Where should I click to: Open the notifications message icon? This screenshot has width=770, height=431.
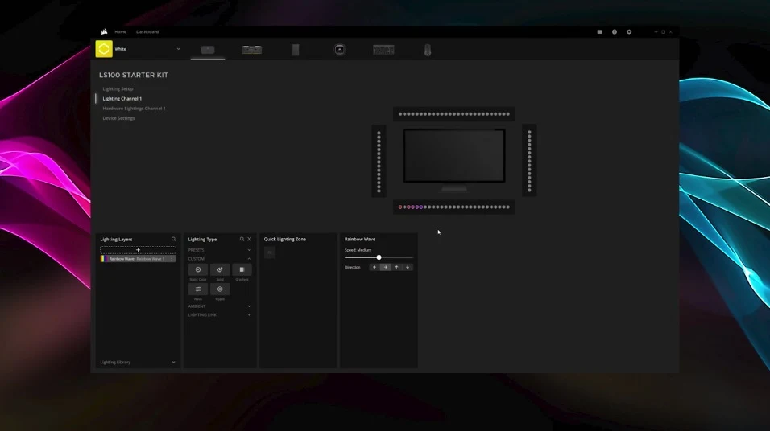click(x=599, y=32)
